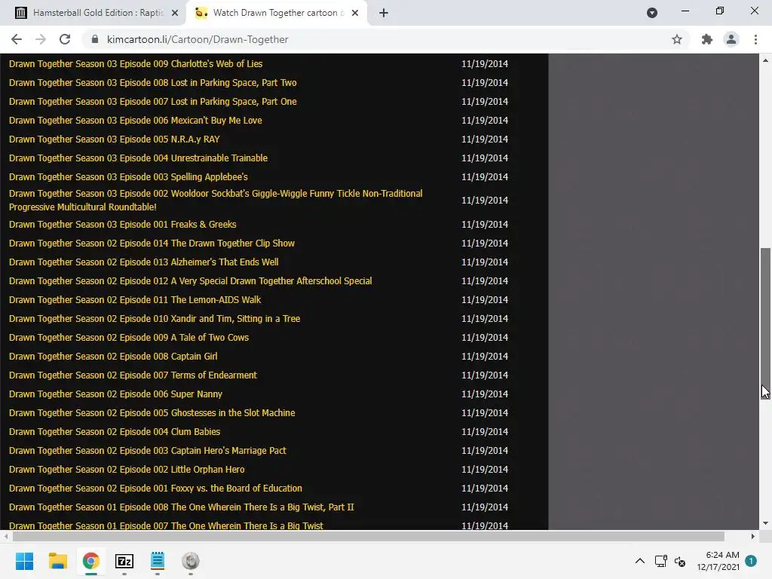Open Xandir and Tim, Sitting in a Tree
This screenshot has height=579, width=772.
click(155, 319)
